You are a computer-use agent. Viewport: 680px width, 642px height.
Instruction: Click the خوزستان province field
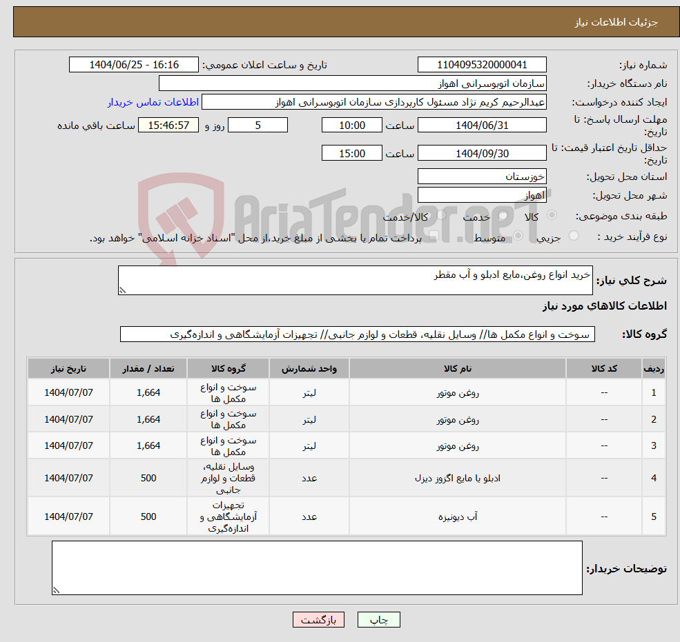[482, 176]
